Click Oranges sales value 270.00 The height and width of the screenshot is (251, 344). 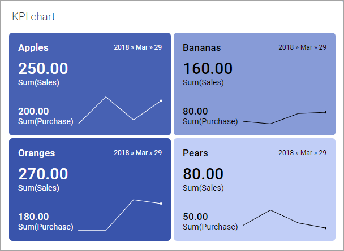tap(43, 174)
